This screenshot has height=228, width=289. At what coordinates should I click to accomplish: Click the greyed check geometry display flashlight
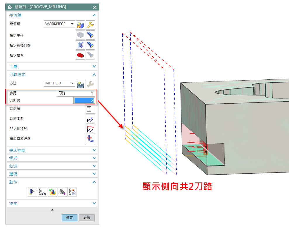tap(90, 55)
